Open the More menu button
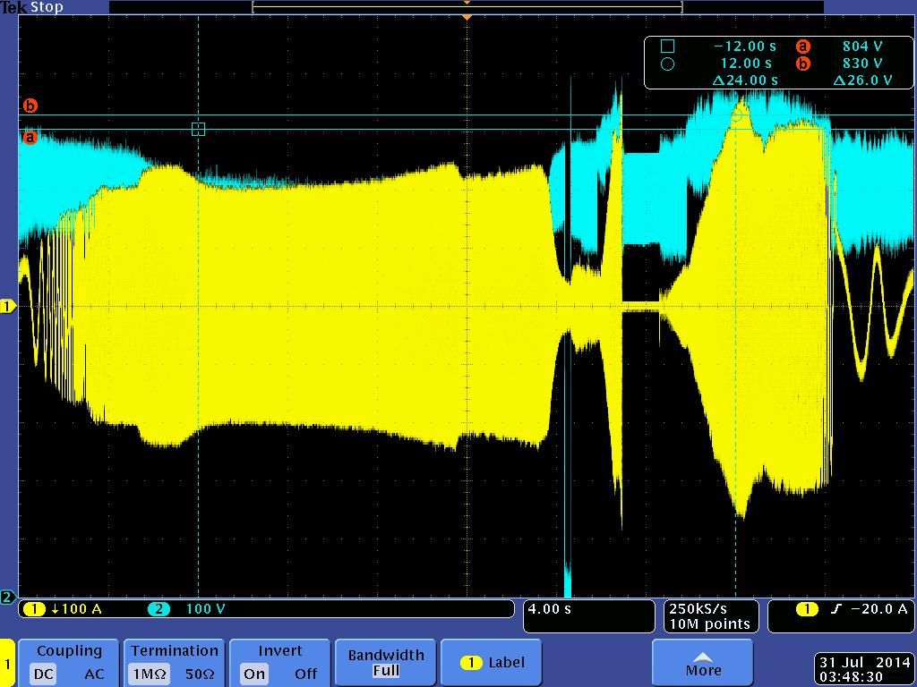 (702, 663)
